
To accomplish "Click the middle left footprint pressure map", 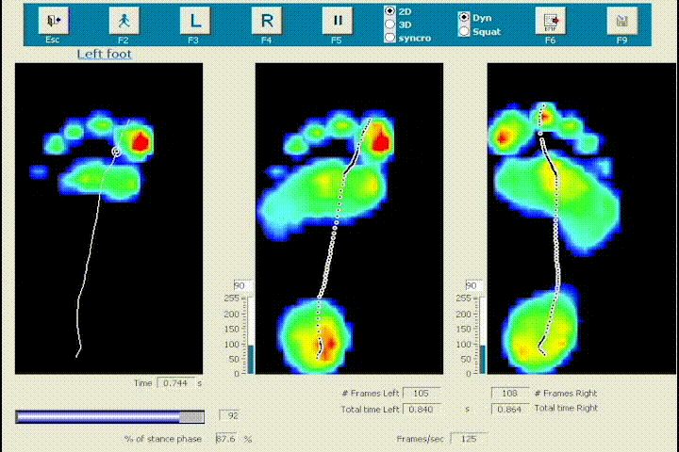I will coord(349,218).
